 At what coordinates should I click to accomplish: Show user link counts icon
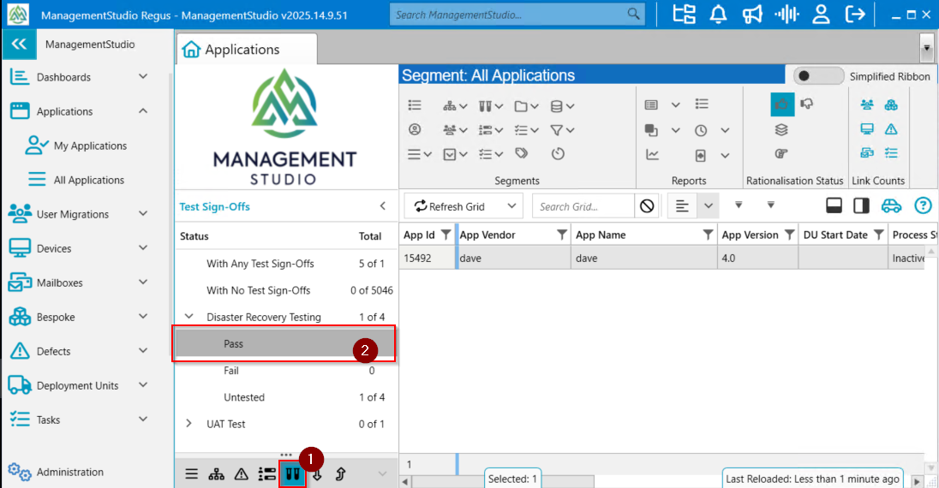pyautogui.click(x=866, y=104)
